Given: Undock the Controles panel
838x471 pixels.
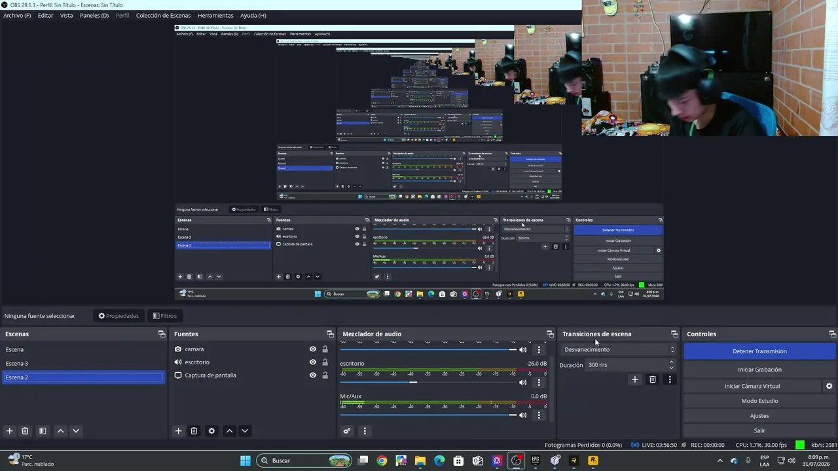Looking at the screenshot, I should 832,334.
